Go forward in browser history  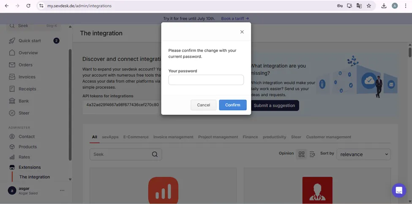click(x=17, y=6)
